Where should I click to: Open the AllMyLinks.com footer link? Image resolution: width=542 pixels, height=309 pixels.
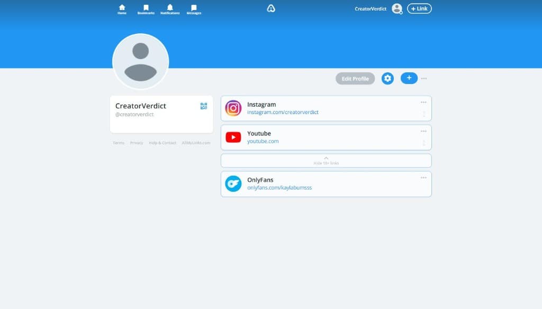[196, 143]
